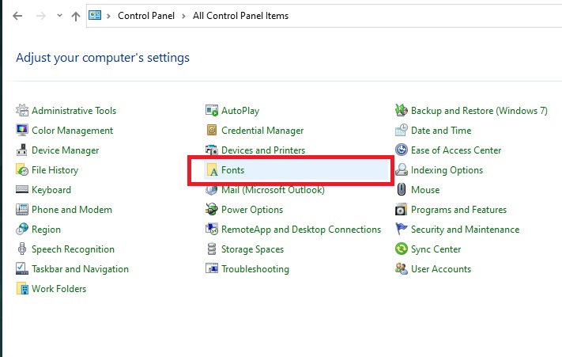Click the Forward navigation arrow

tap(40, 16)
